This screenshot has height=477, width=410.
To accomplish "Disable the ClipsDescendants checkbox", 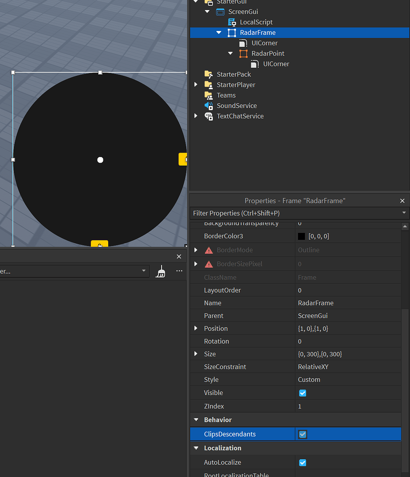I will click(302, 434).
